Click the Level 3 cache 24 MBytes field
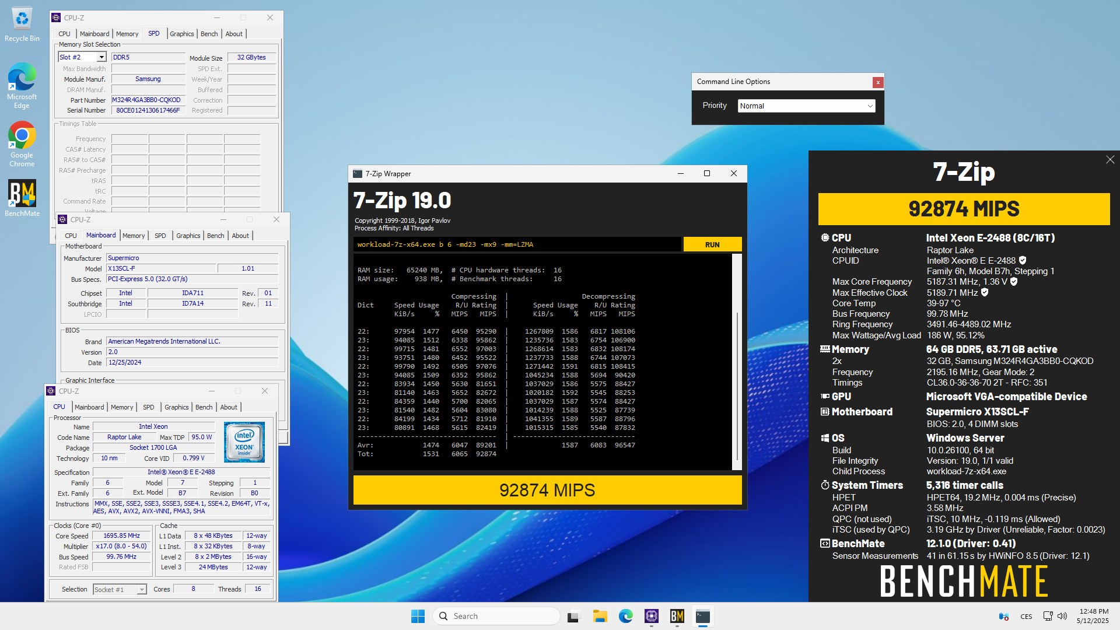The width and height of the screenshot is (1120, 630). click(x=213, y=568)
